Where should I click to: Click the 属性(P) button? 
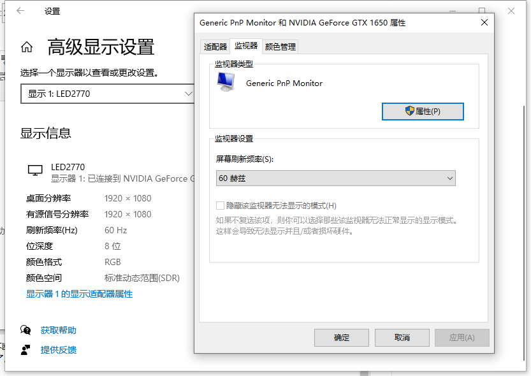point(422,112)
